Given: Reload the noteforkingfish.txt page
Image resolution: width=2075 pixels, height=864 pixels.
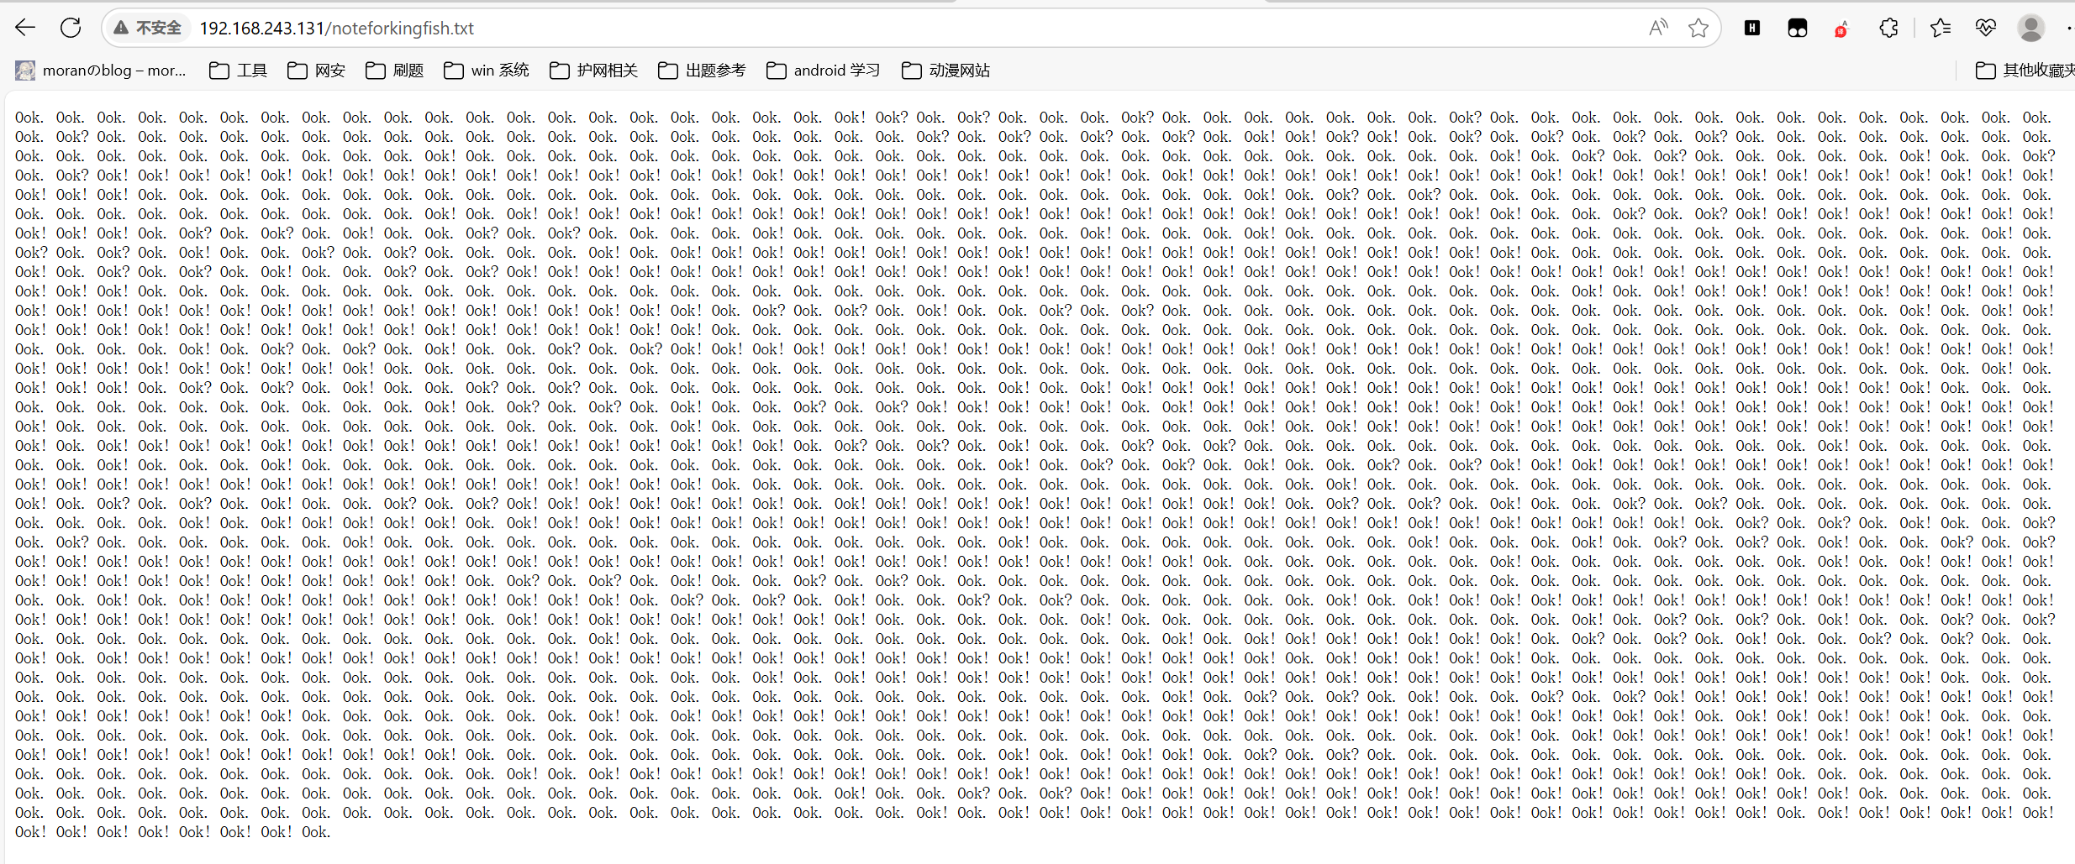Looking at the screenshot, I should (x=71, y=28).
